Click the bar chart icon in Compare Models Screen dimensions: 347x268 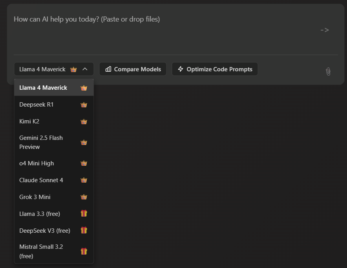tap(108, 69)
